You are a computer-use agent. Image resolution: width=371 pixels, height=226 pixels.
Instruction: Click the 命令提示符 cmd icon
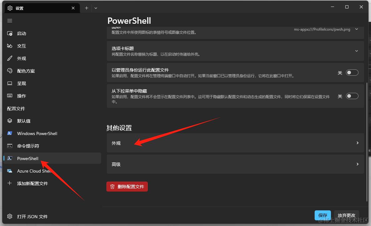[x=10, y=146]
